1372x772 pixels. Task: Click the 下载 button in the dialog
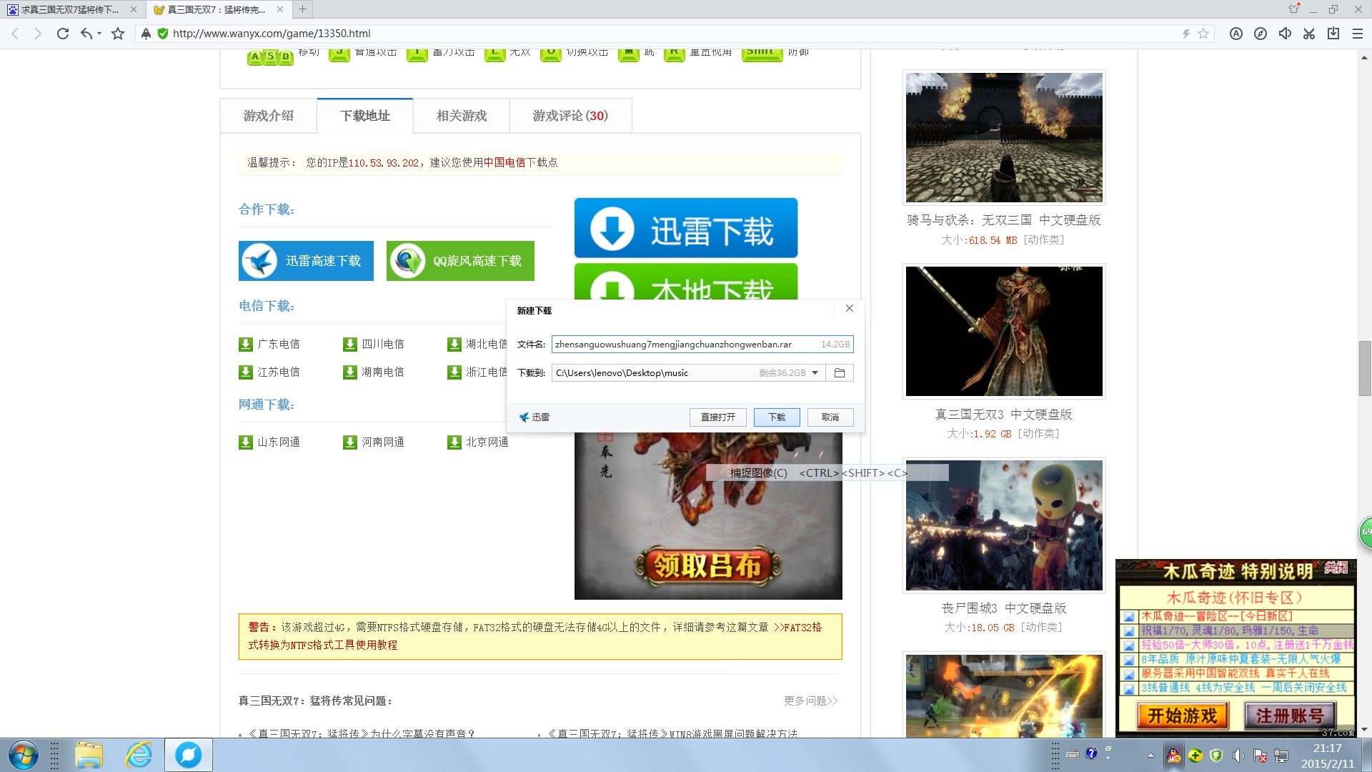[776, 417]
